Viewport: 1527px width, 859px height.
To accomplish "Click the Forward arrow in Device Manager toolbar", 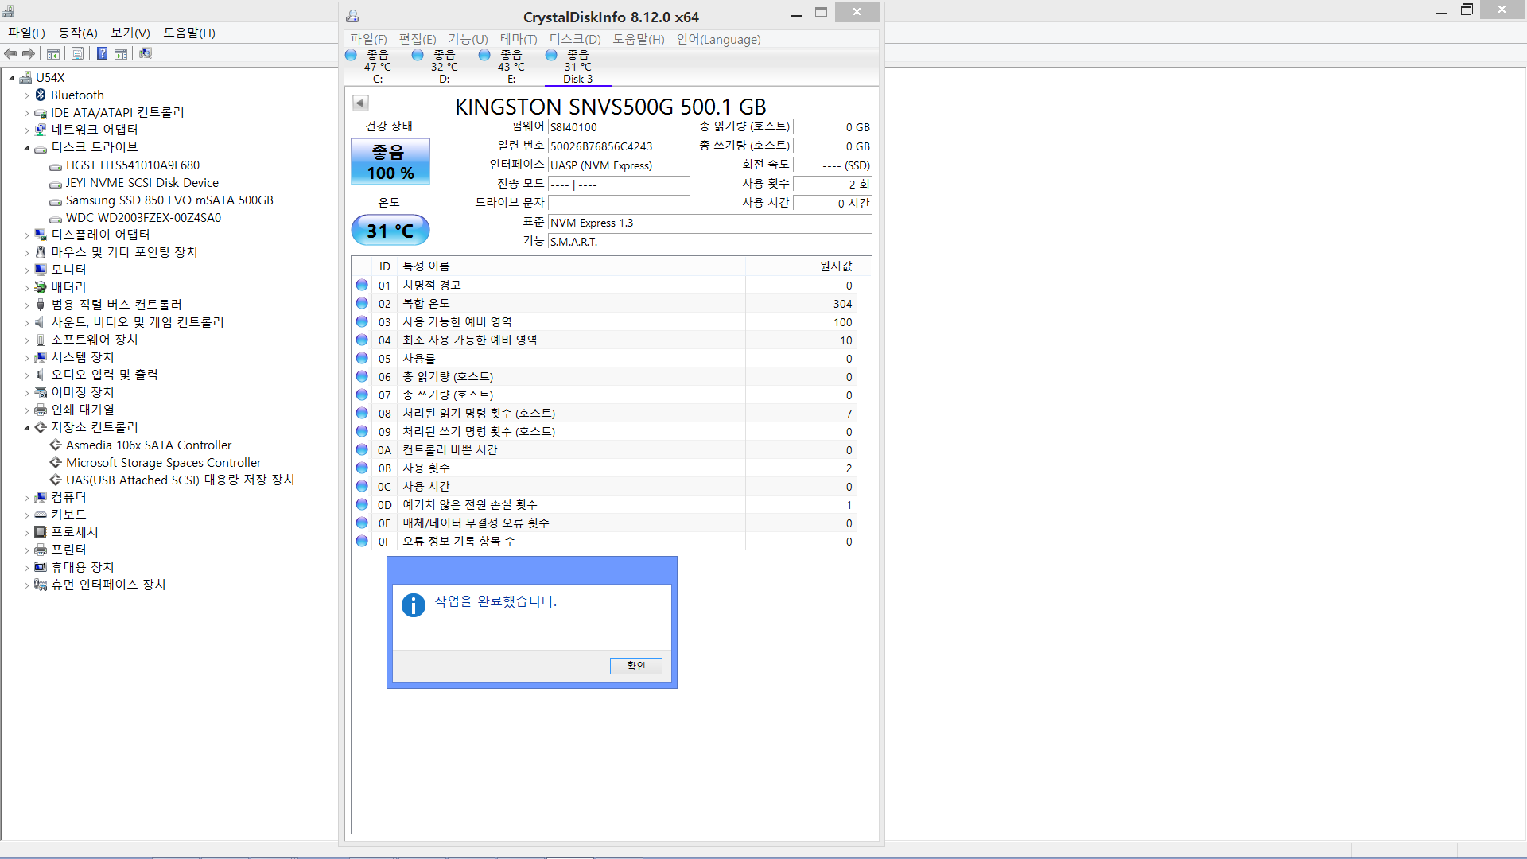I will point(29,53).
